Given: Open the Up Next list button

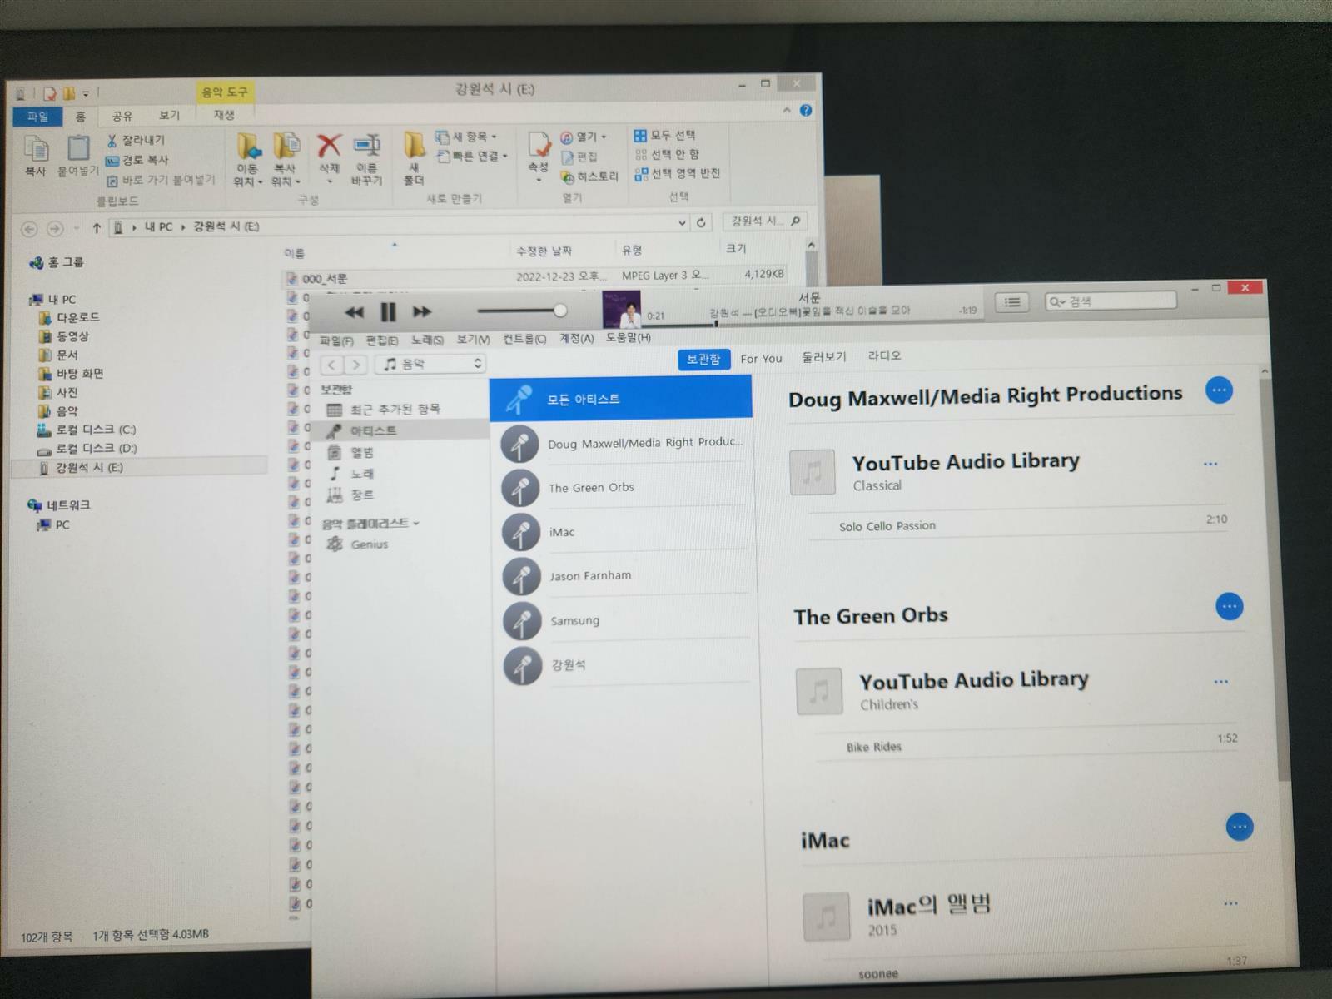Looking at the screenshot, I should coord(1011,302).
